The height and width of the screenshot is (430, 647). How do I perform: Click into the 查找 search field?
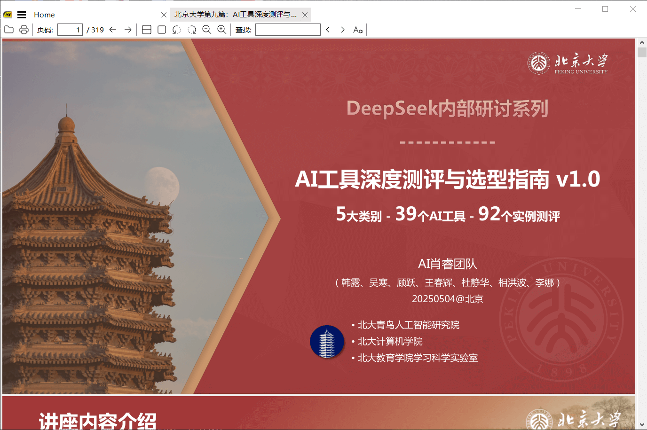288,30
